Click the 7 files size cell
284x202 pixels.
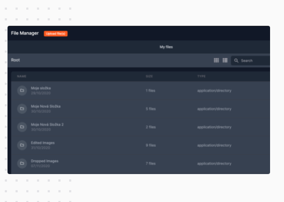pyautogui.click(x=151, y=163)
